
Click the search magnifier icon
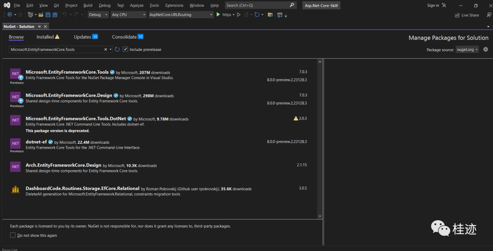(x=292, y=5)
